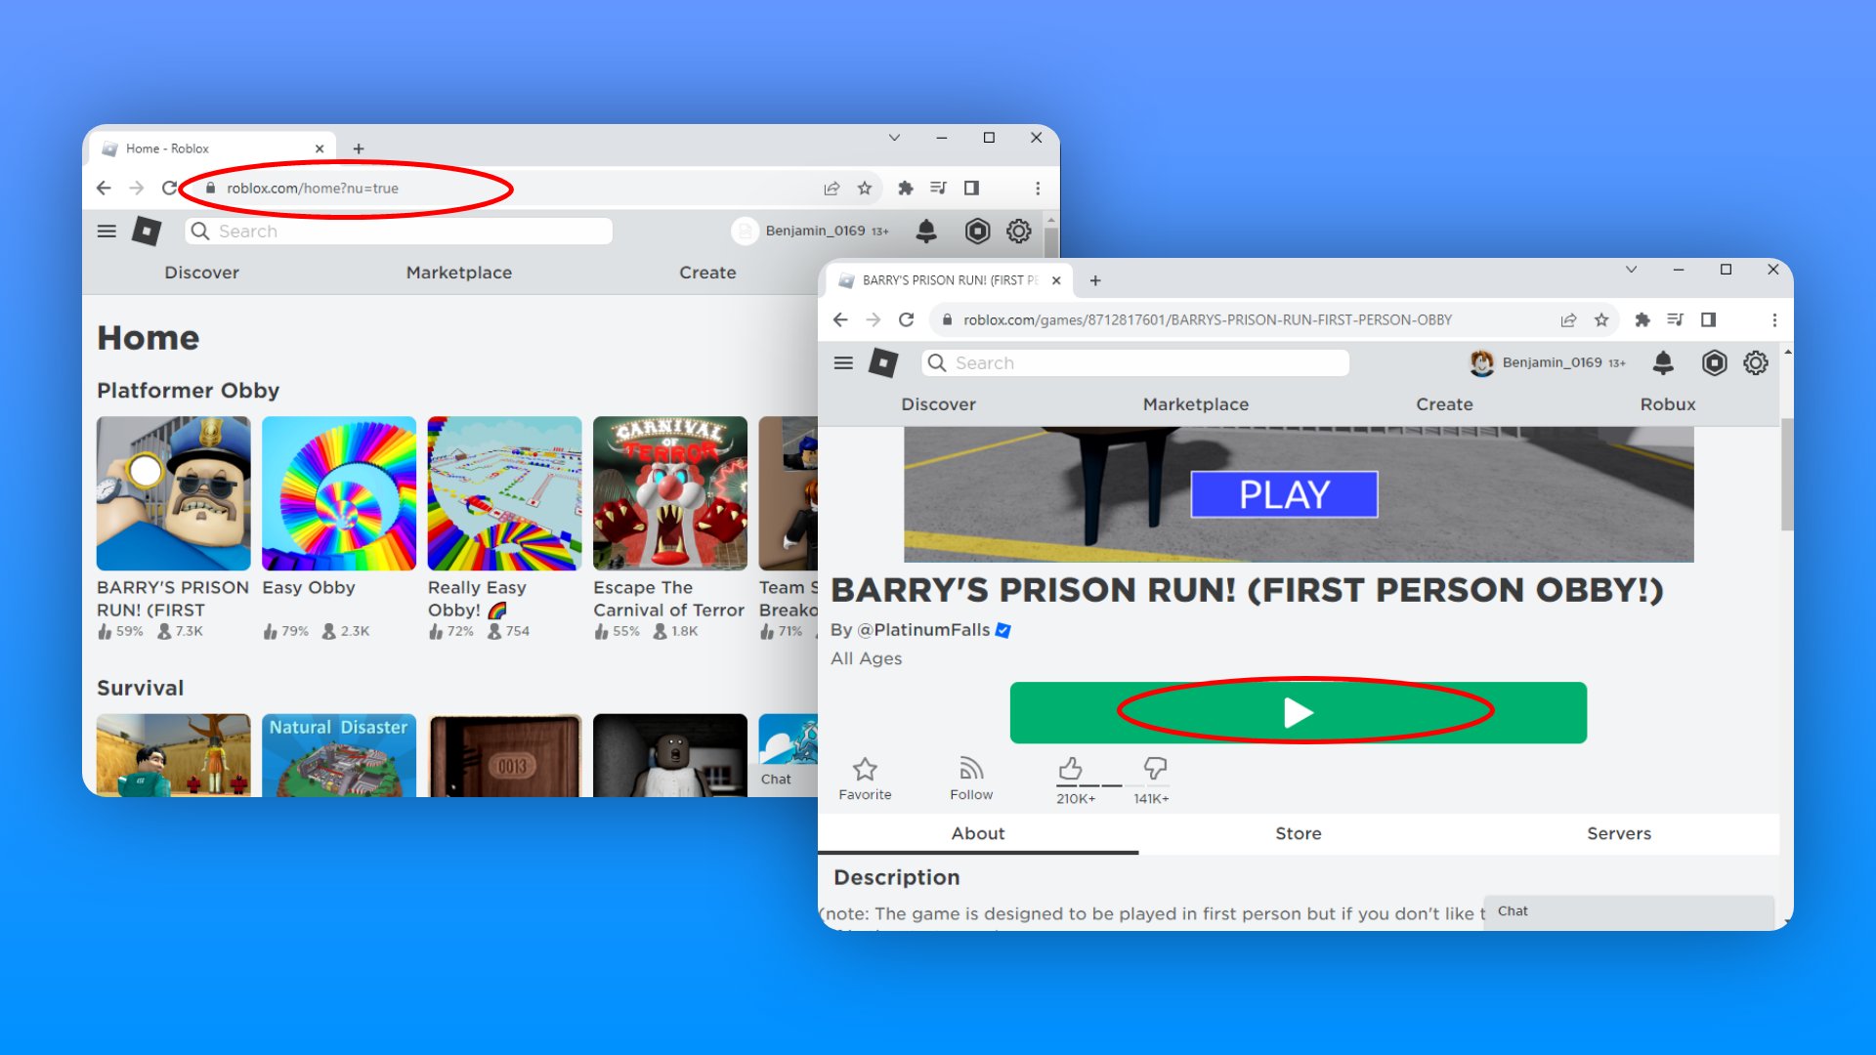Open notifications bell in Barry's Prison window
The width and height of the screenshot is (1876, 1055).
pos(1663,363)
